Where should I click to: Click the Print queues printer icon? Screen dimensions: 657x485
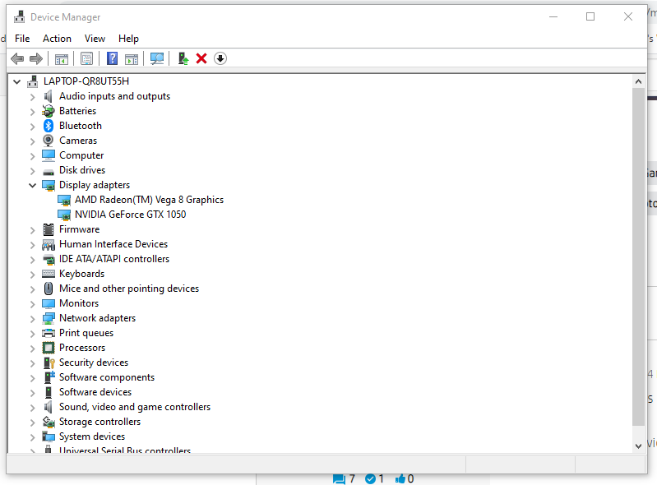[x=49, y=333]
